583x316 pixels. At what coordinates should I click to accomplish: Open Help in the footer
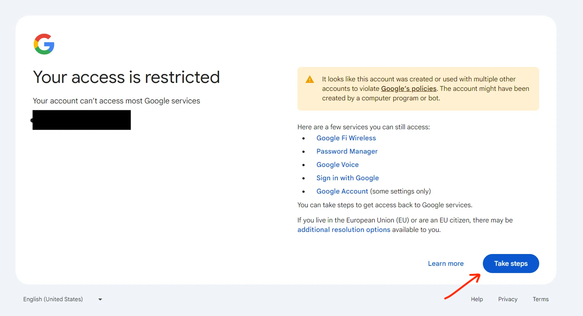pos(477,299)
